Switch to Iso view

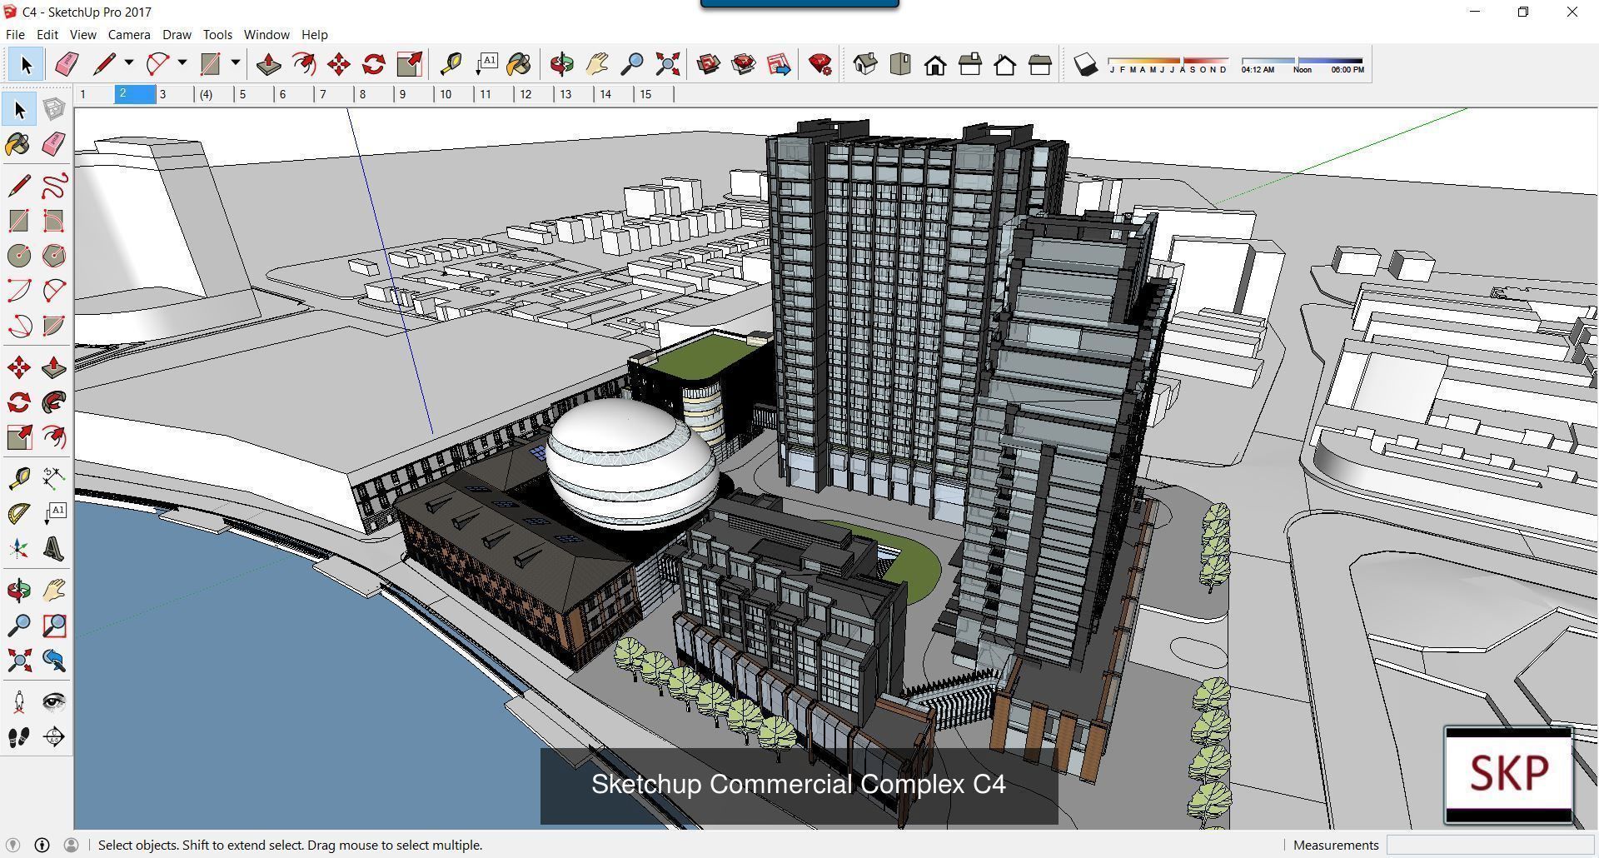(865, 64)
